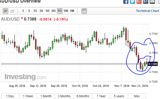Select the 1 minute interval
Screen dimensions: 160x99
23,11
